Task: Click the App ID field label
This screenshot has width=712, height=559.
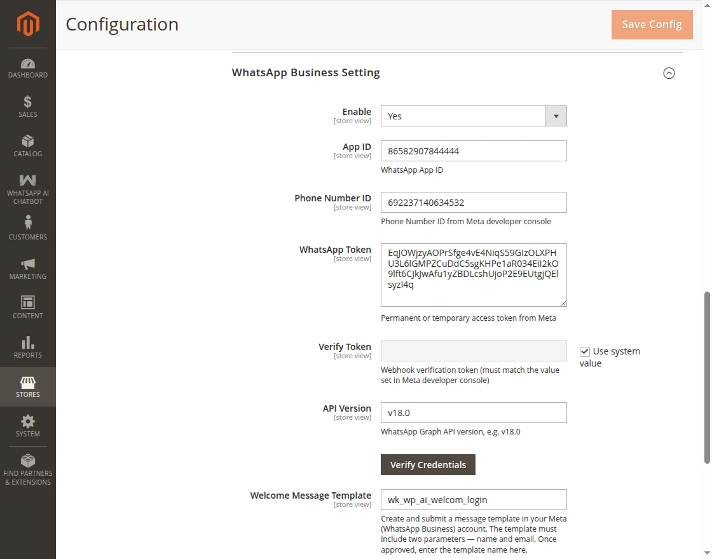Action: point(357,147)
